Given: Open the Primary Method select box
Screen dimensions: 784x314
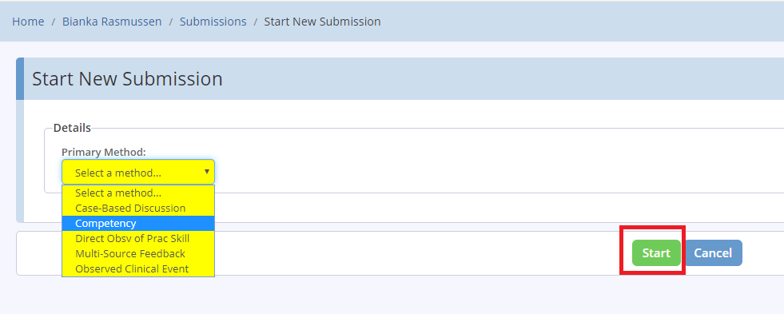Looking at the screenshot, I should pyautogui.click(x=138, y=172).
